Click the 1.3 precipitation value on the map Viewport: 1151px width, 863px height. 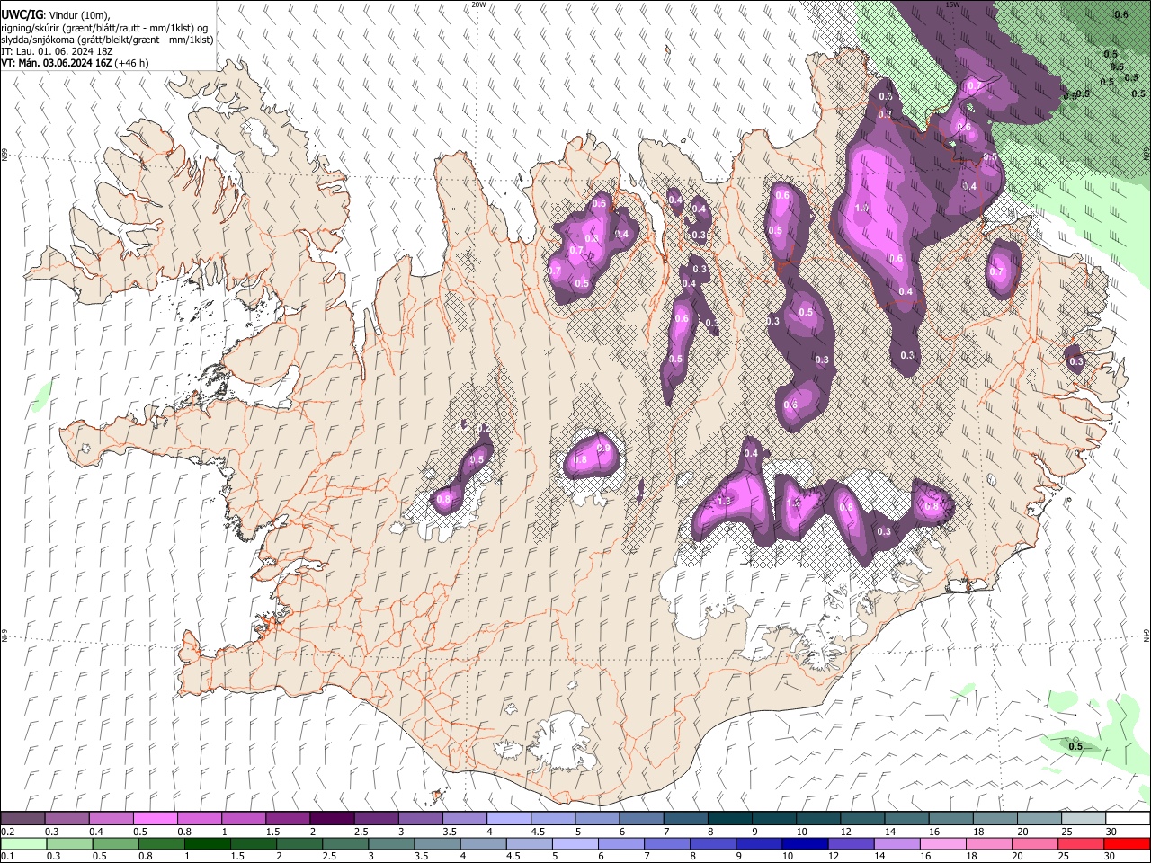723,502
